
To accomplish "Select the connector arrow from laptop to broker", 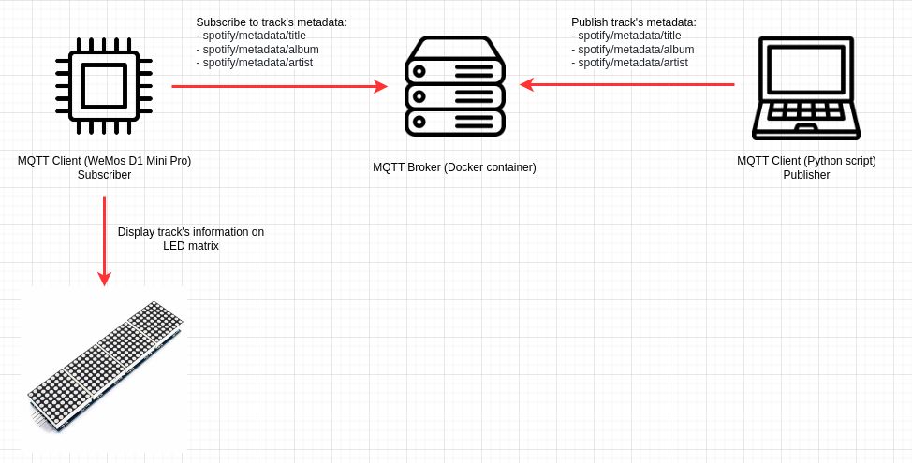I will point(627,84).
